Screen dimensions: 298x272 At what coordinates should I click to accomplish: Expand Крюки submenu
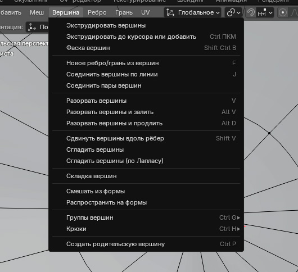[x=146, y=229]
